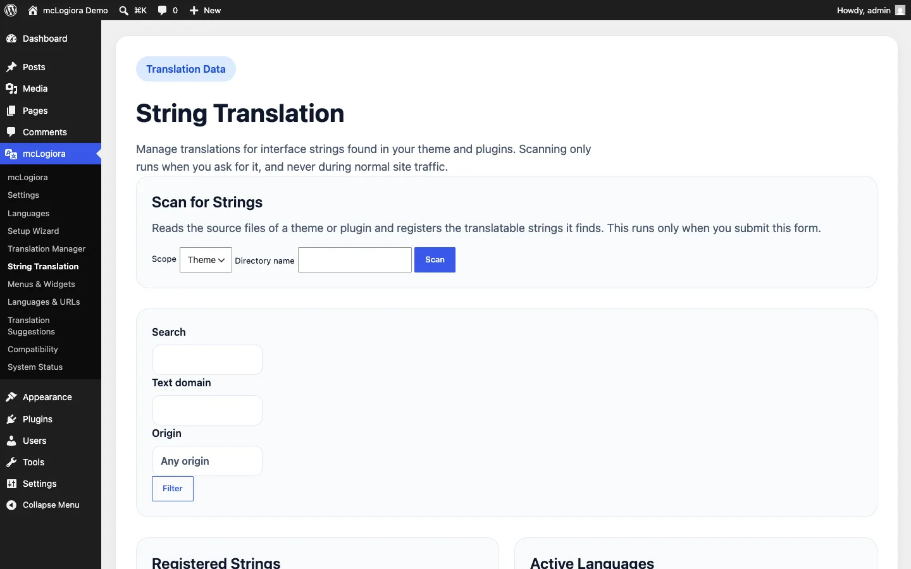Open Translation Suggestions submenu item

(x=31, y=326)
